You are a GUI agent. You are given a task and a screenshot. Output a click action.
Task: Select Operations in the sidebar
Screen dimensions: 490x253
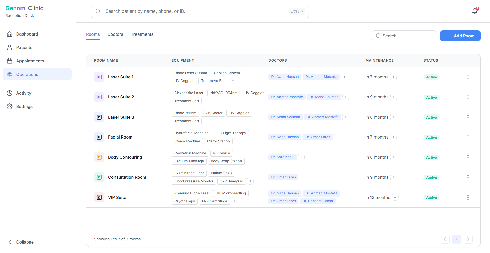[x=37, y=74]
